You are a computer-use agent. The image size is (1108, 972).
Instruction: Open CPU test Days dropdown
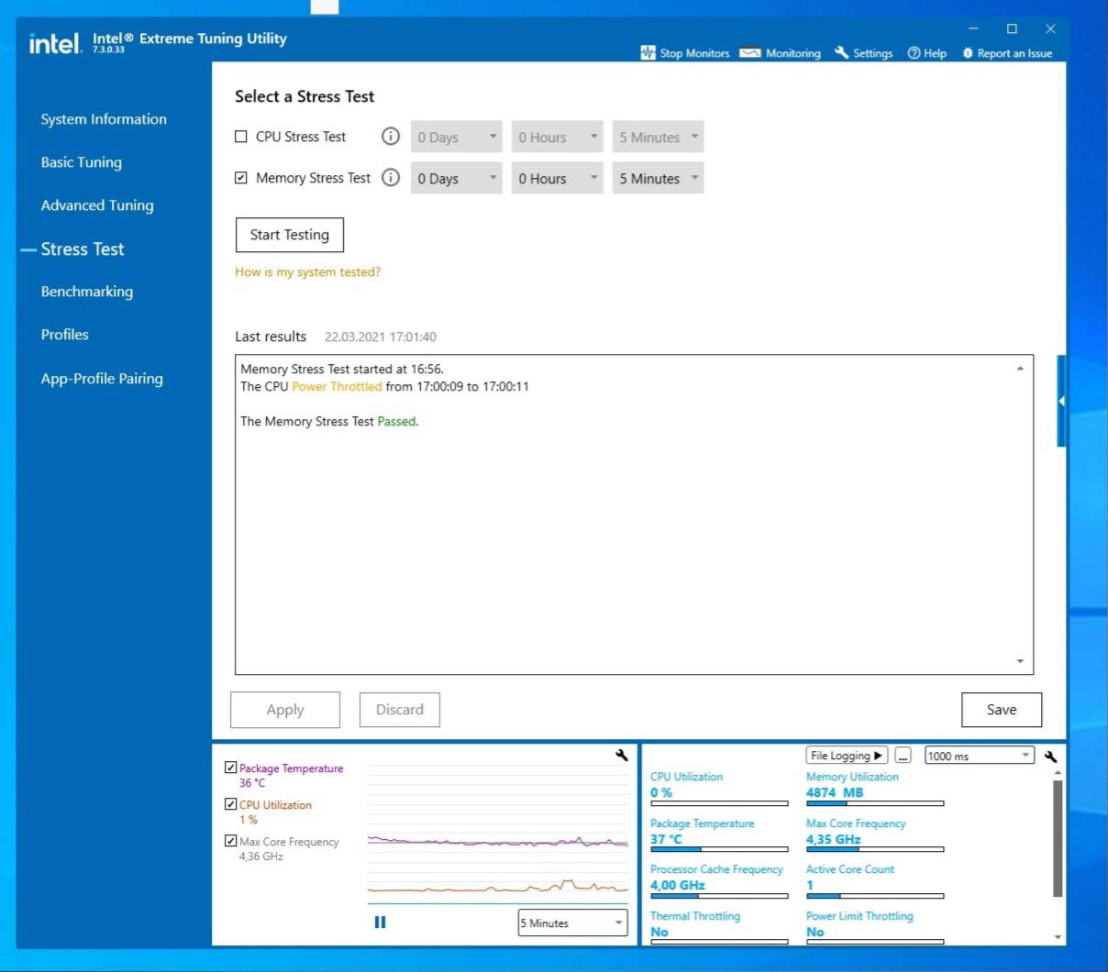pos(456,138)
